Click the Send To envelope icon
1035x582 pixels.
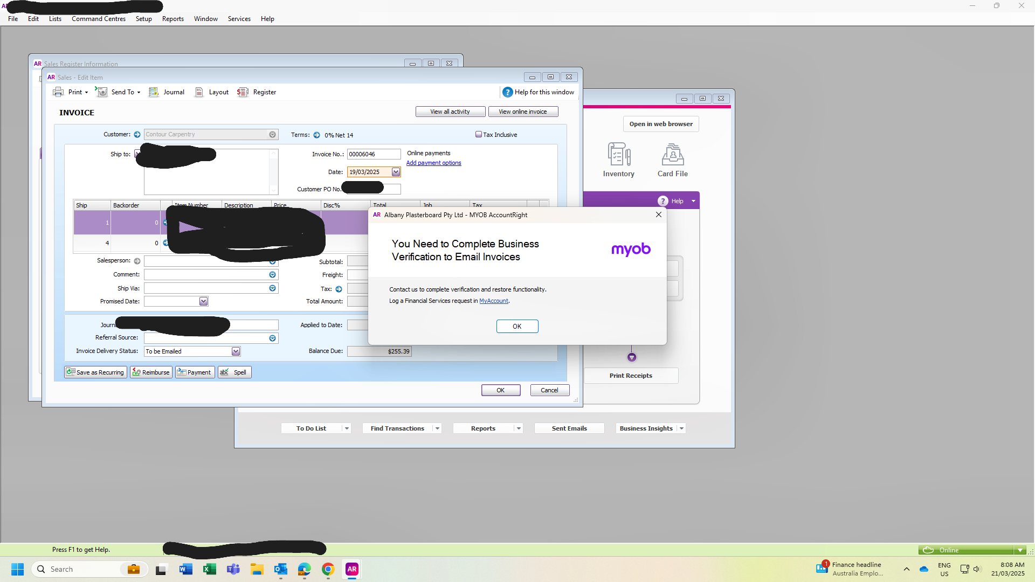point(102,92)
